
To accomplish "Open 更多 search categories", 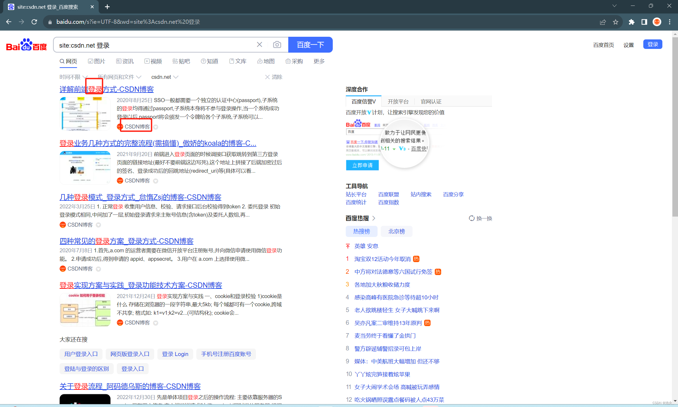I will click(x=319, y=61).
